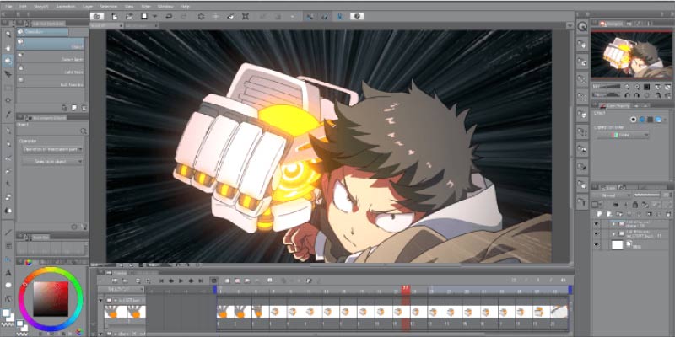
Task: Select the Operation tool in the left toolbar
Action: coord(8,60)
